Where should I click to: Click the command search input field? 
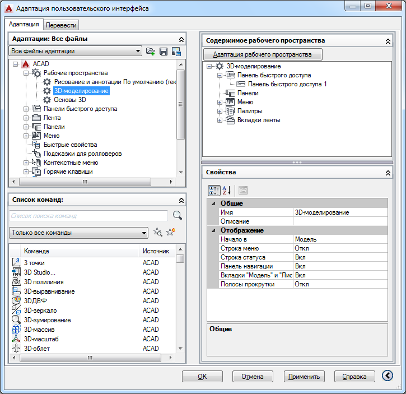point(88,216)
